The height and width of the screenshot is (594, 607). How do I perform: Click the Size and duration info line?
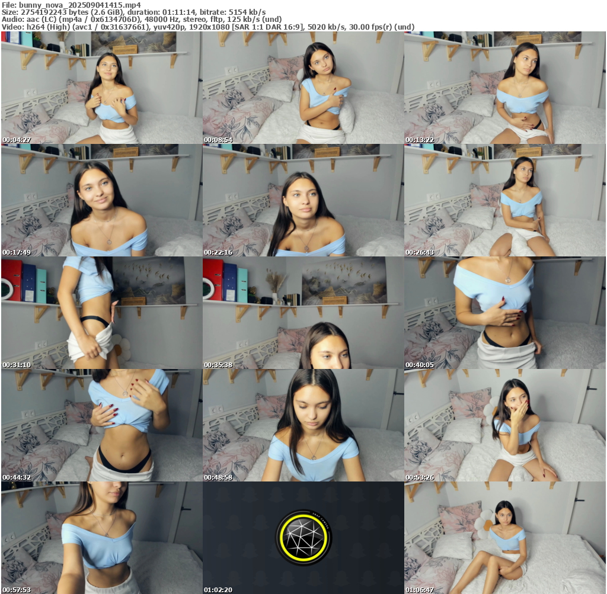(x=133, y=12)
